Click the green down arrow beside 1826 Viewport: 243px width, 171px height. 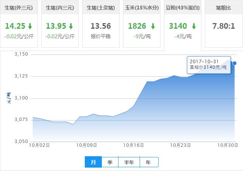153,26
